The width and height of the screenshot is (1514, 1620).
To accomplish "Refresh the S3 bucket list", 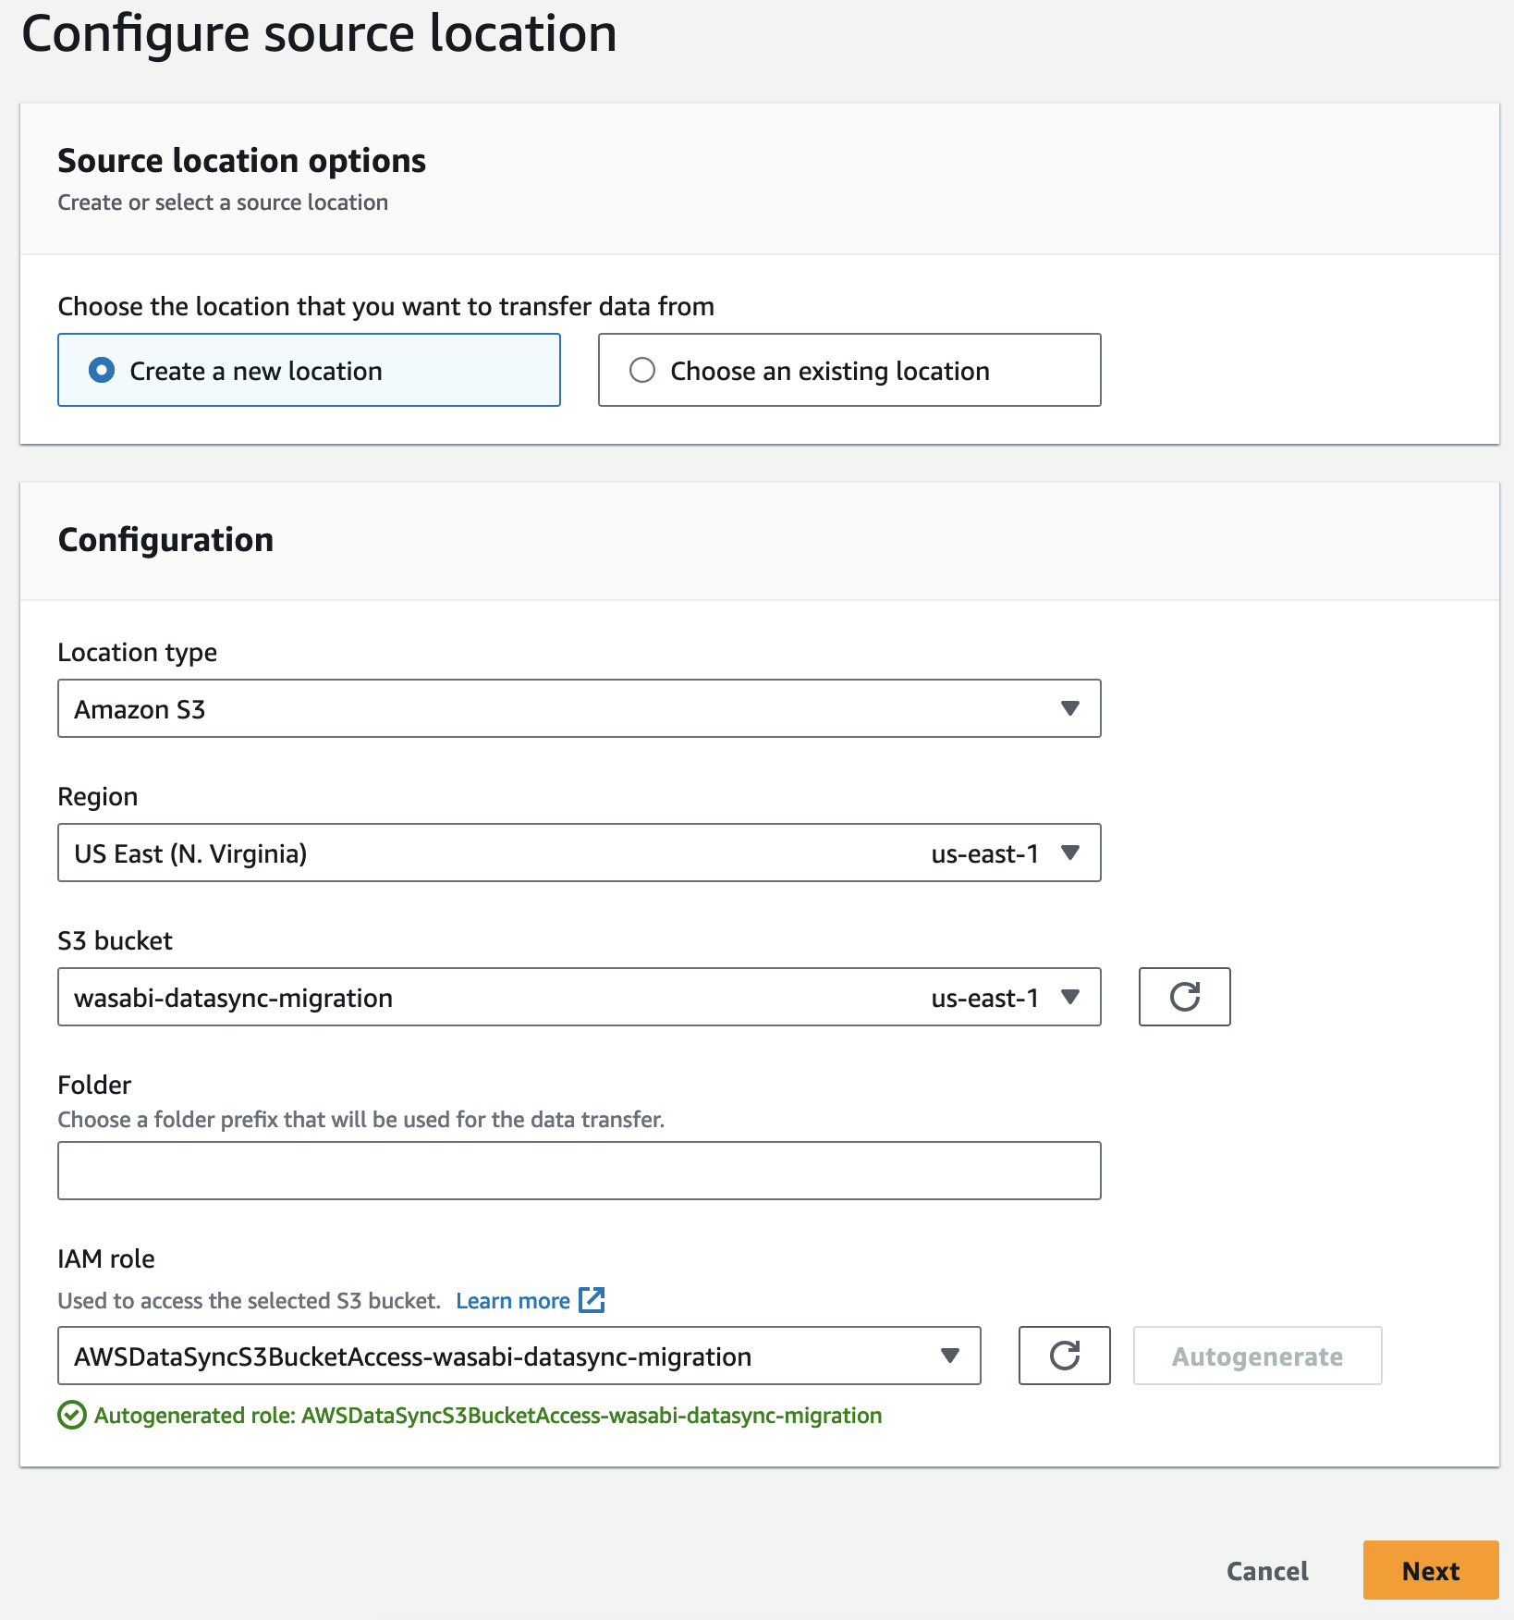I will point(1184,997).
